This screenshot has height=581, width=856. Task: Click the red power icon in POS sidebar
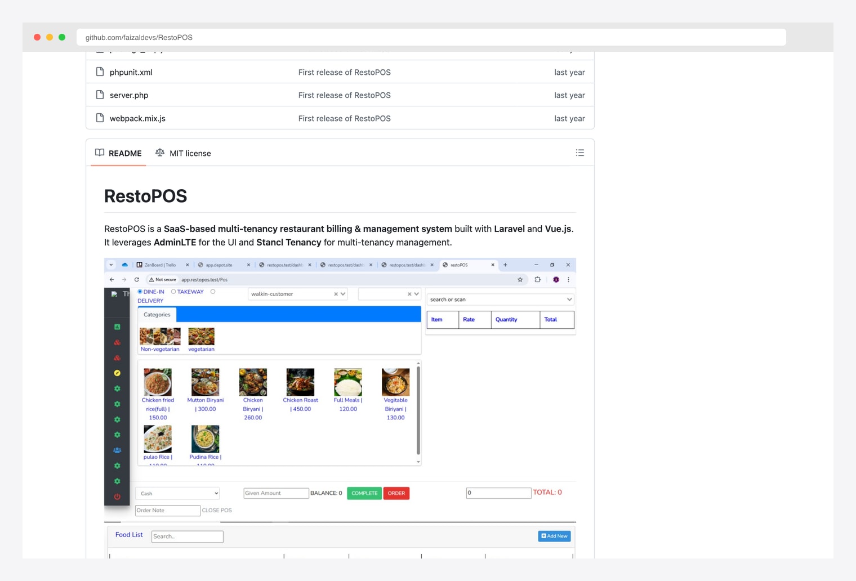[x=117, y=497]
